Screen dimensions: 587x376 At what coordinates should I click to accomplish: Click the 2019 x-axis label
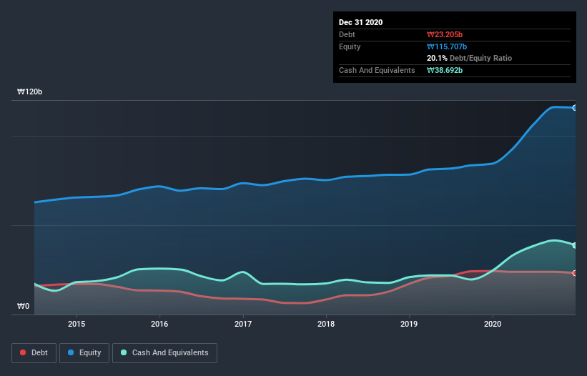pyautogui.click(x=409, y=324)
